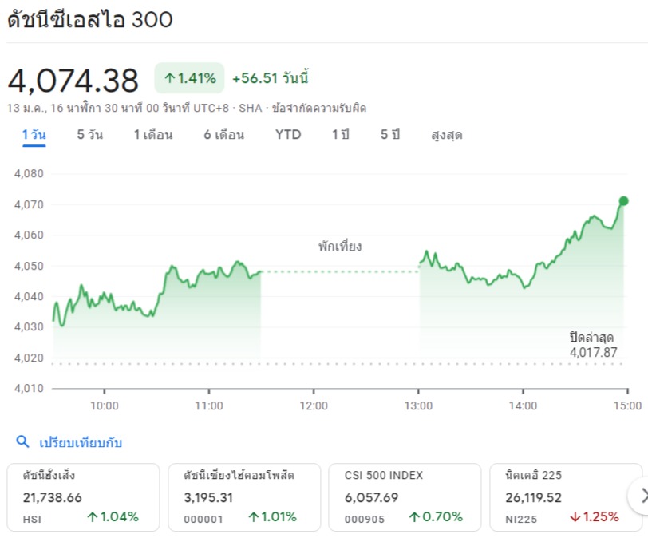This screenshot has width=648, height=538.
Task: Click the green up arrow on ดัชนีฮั่งเส็ง card
Action: (93, 516)
